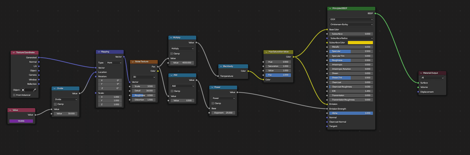Open the Mapping Type Point dropdown
The image size is (470, 155).
pos(114,63)
